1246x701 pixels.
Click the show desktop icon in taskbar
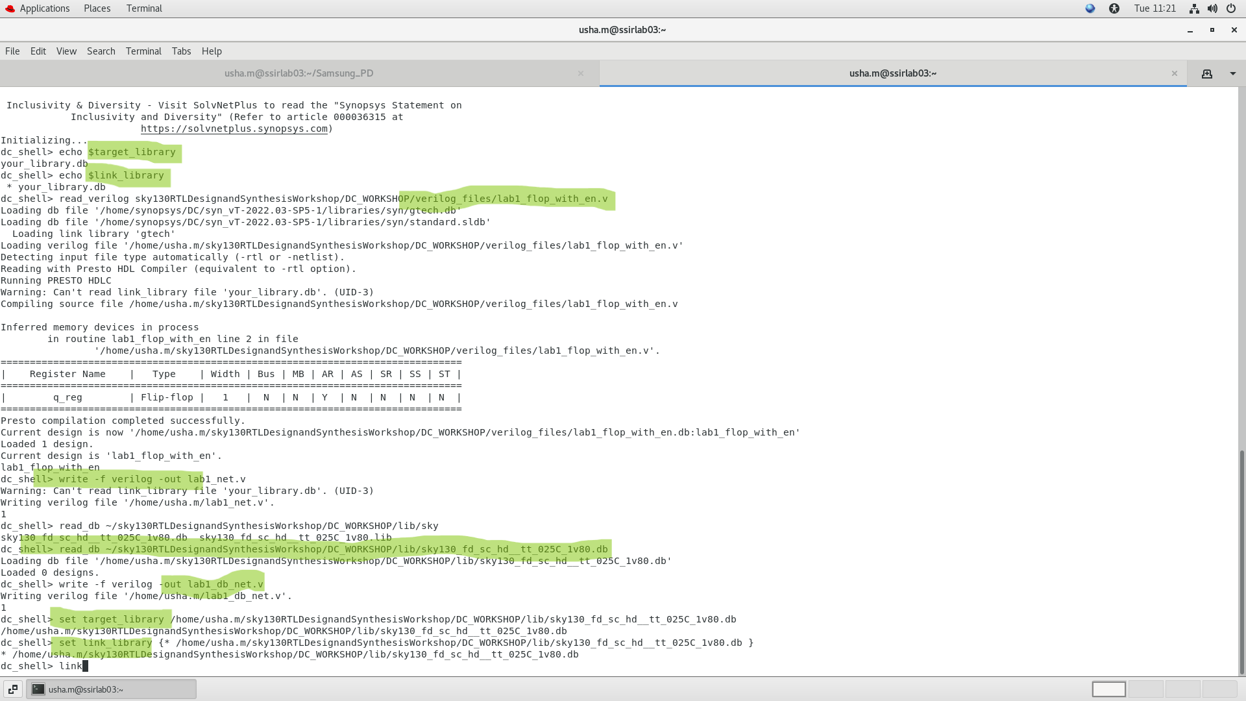[13, 689]
